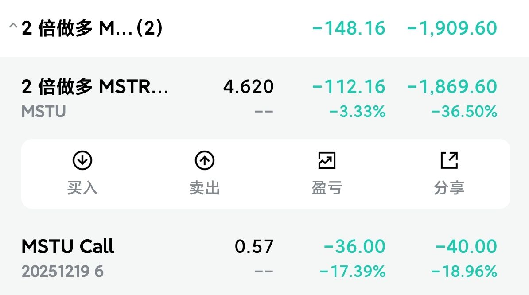
Task: Select the 盈亏 text label
Action: coord(327,188)
